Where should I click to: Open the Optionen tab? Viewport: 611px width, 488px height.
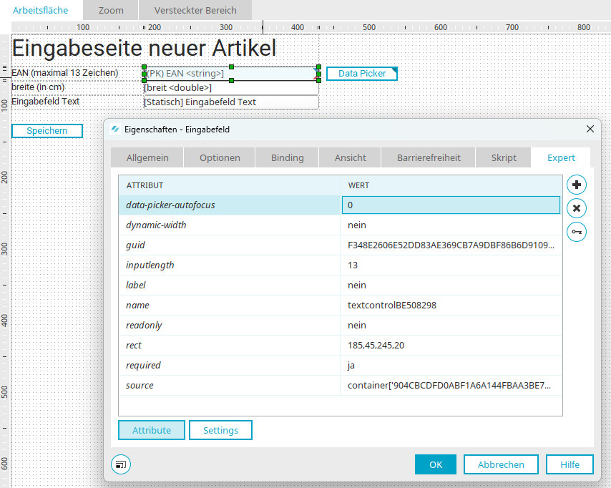point(220,158)
